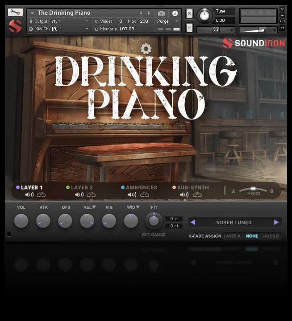292x321 pixels.
Task: Set X-Fade assign to None
Action: (252, 236)
